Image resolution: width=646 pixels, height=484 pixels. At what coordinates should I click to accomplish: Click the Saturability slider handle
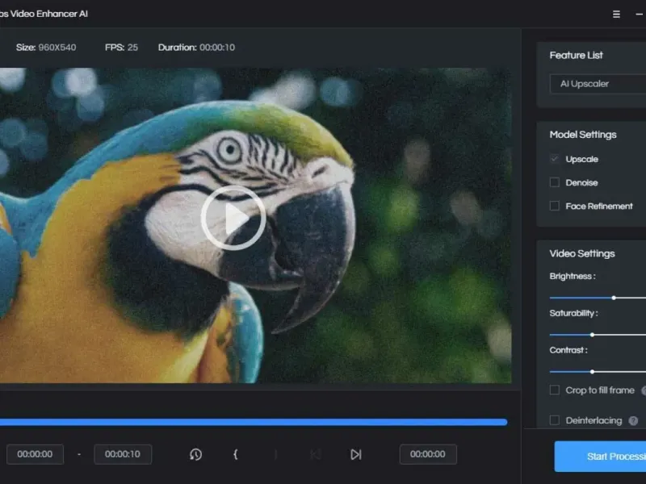(x=592, y=334)
